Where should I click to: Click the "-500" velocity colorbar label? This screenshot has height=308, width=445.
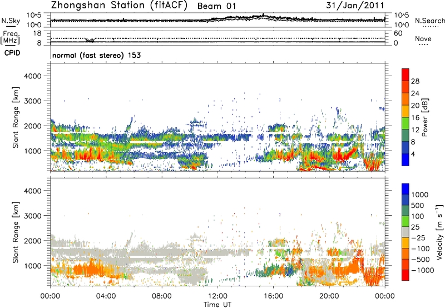421,260
